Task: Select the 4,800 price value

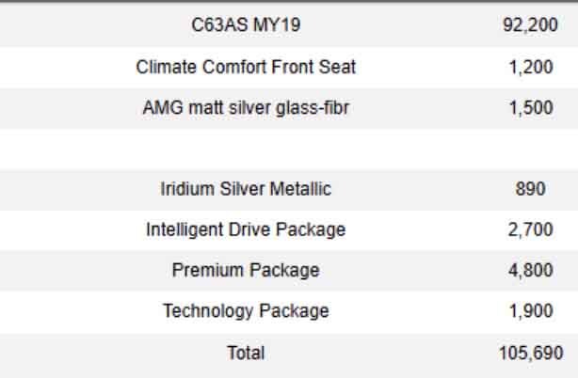Action: 531,271
